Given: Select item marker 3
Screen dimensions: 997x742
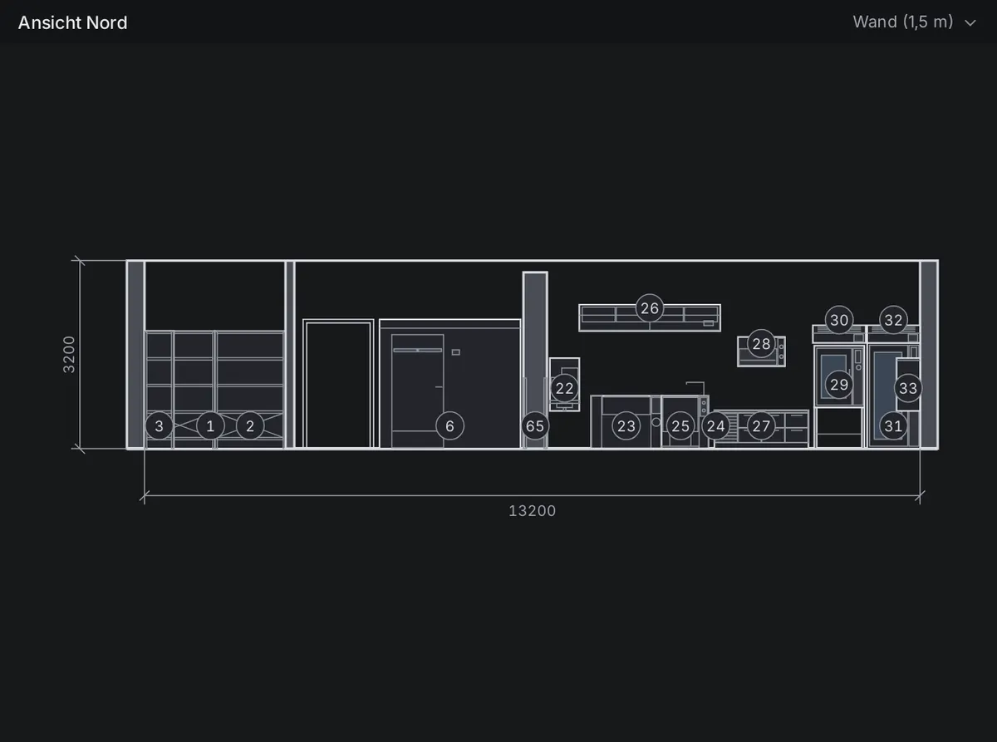Looking at the screenshot, I should coord(159,426).
